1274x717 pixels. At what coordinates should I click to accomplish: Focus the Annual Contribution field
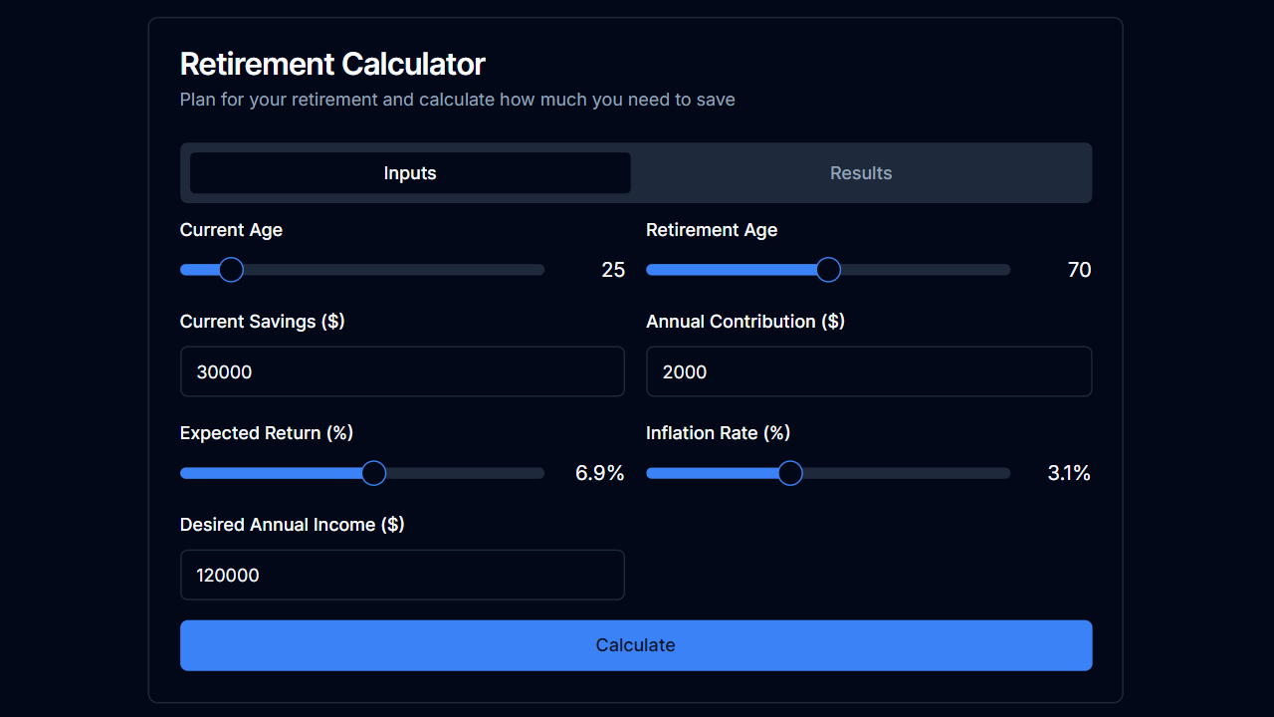click(x=869, y=370)
